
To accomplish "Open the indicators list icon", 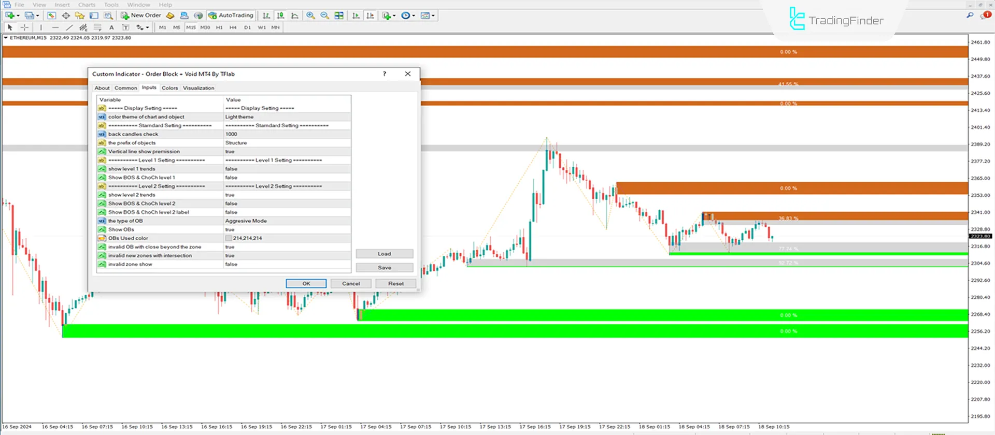I will click(387, 16).
